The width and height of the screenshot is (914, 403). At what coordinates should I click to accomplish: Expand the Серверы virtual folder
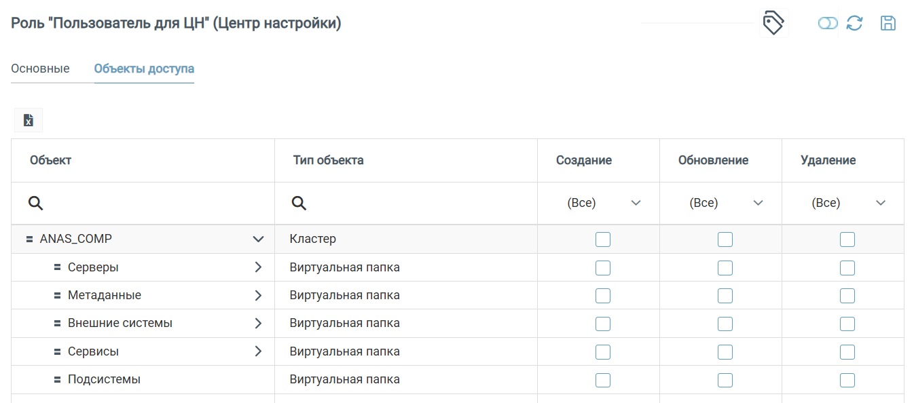click(x=258, y=267)
